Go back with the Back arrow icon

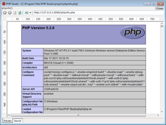pos(5,13)
